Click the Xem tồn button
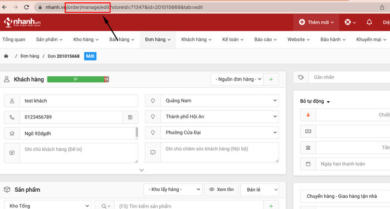The height and width of the screenshot is (209, 390). [221, 190]
